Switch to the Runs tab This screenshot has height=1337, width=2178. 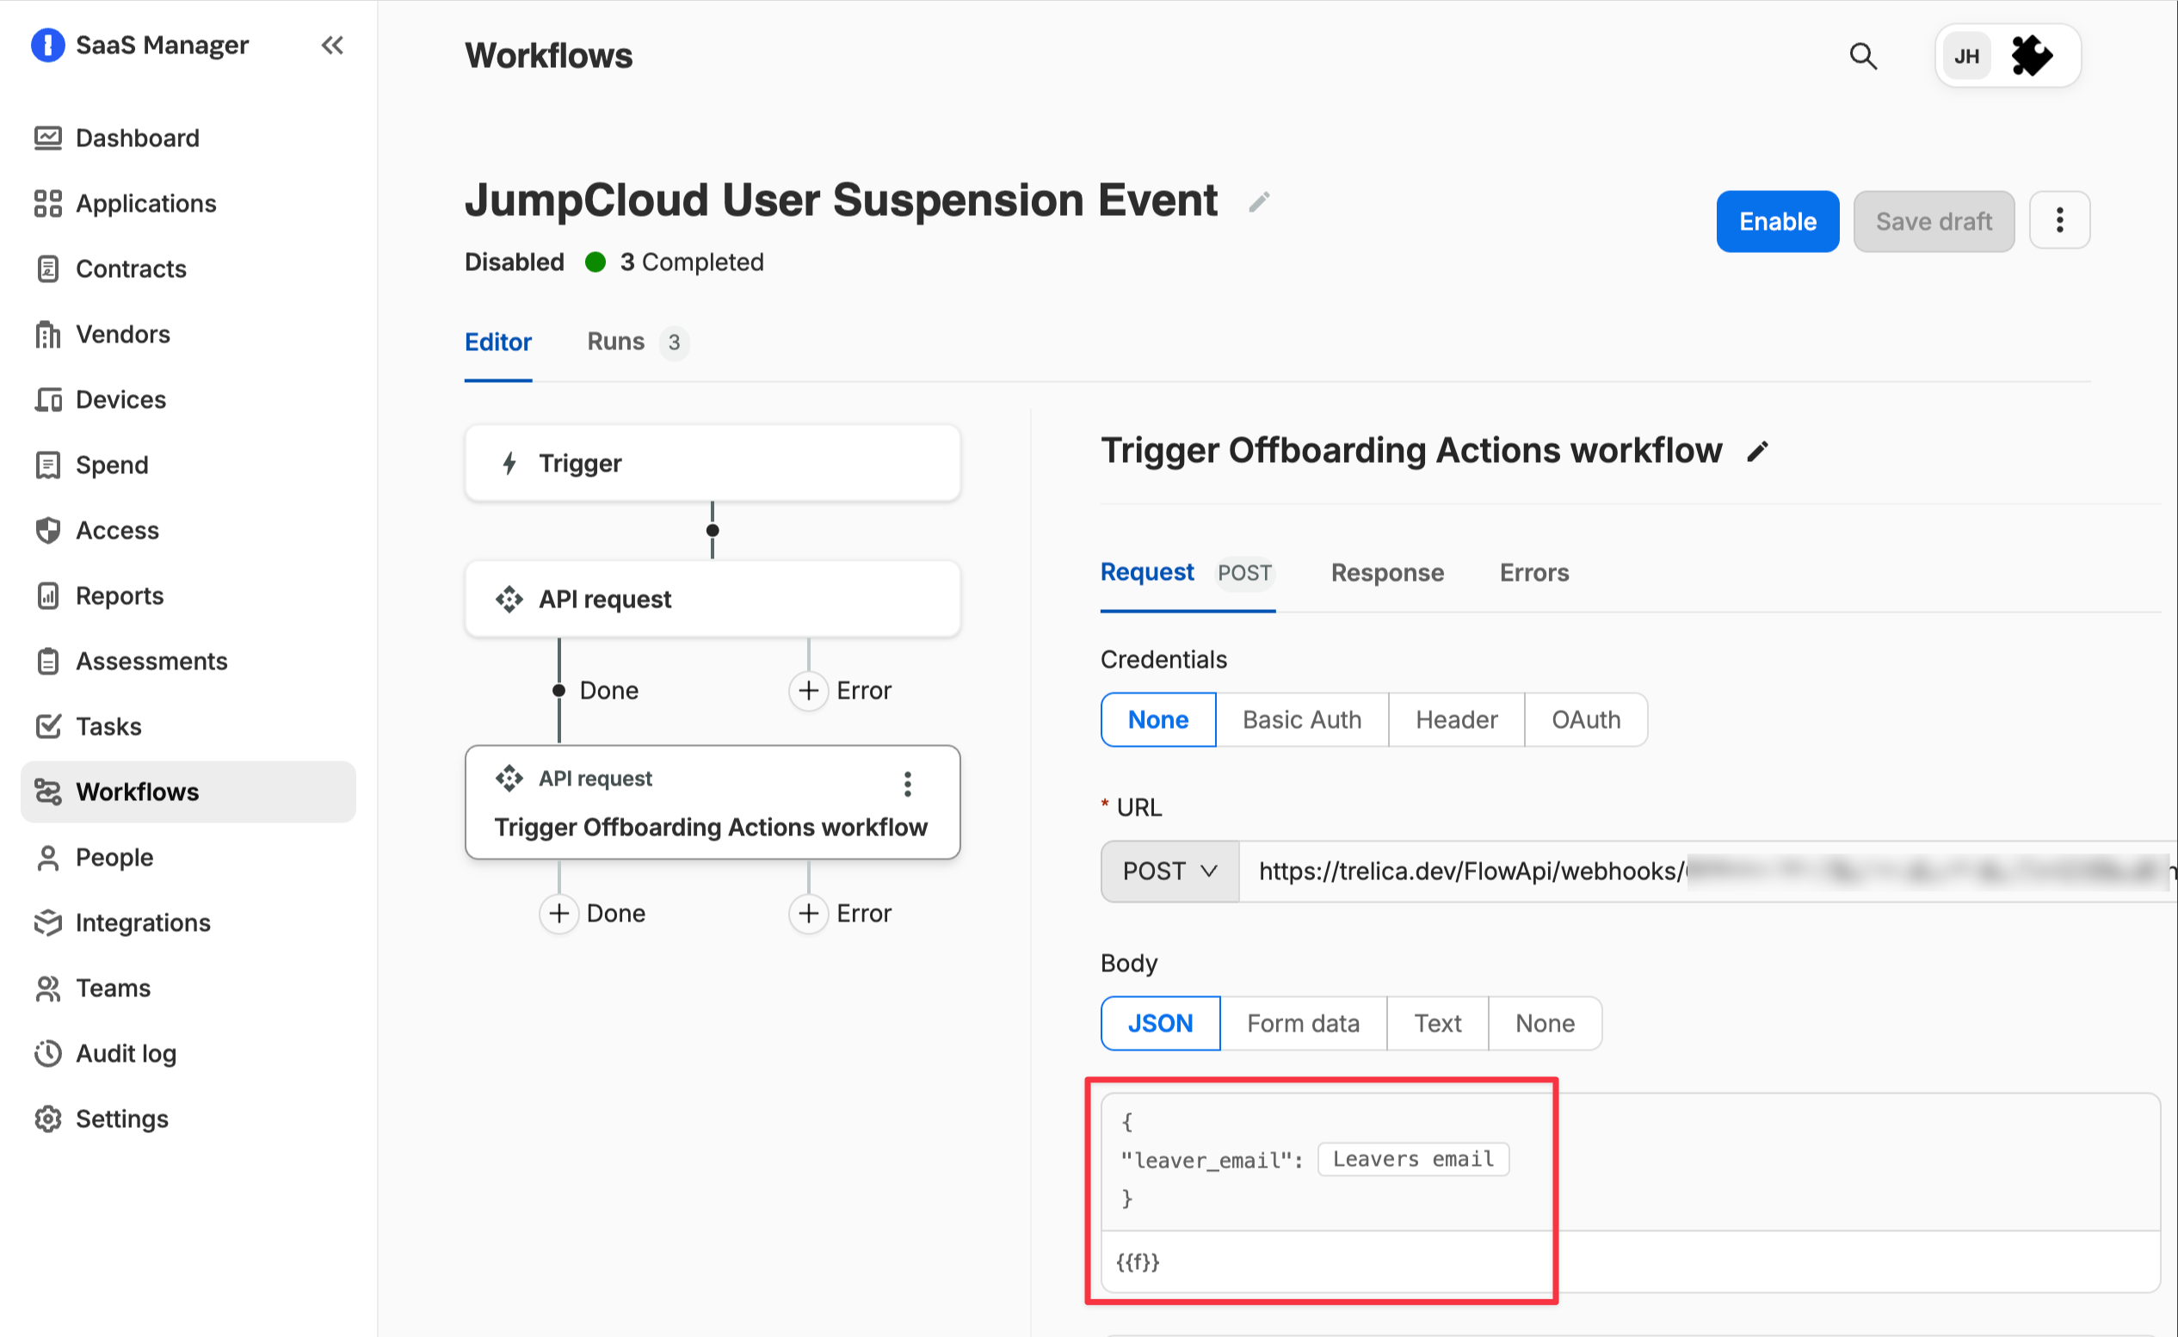(637, 342)
